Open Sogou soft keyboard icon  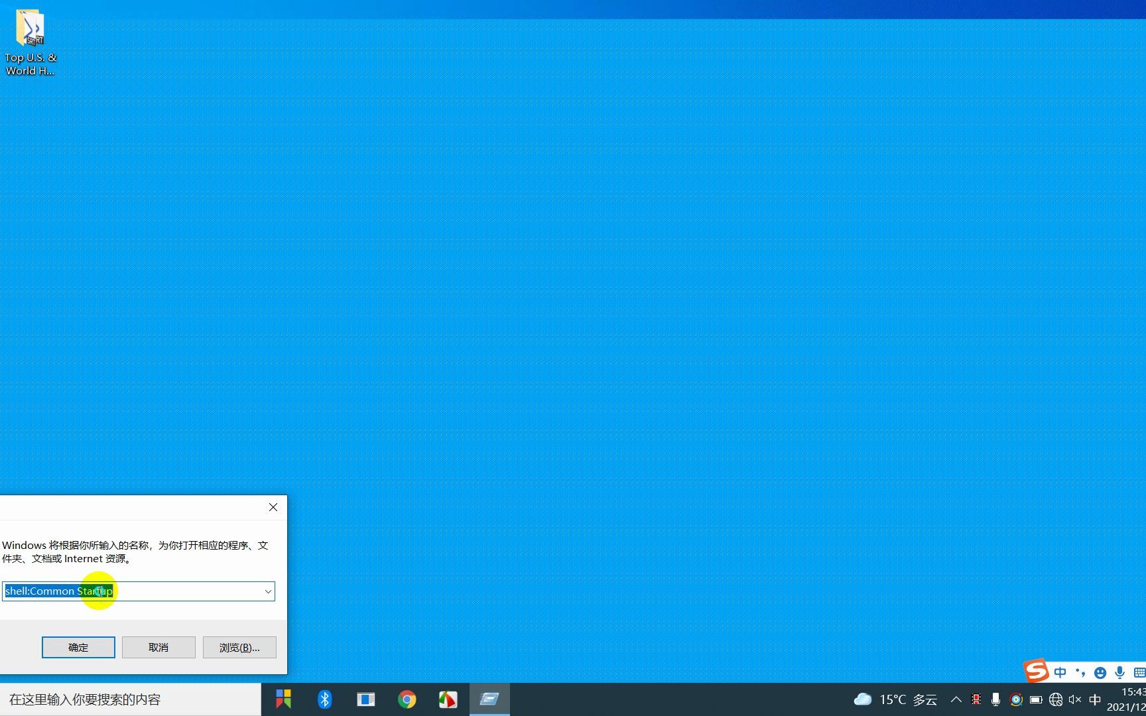tap(1139, 673)
